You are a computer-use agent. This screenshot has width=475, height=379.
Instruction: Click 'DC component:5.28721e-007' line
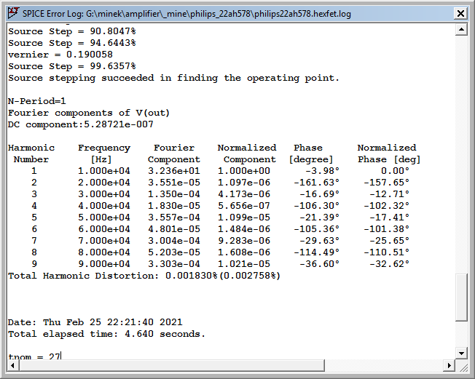[81, 124]
